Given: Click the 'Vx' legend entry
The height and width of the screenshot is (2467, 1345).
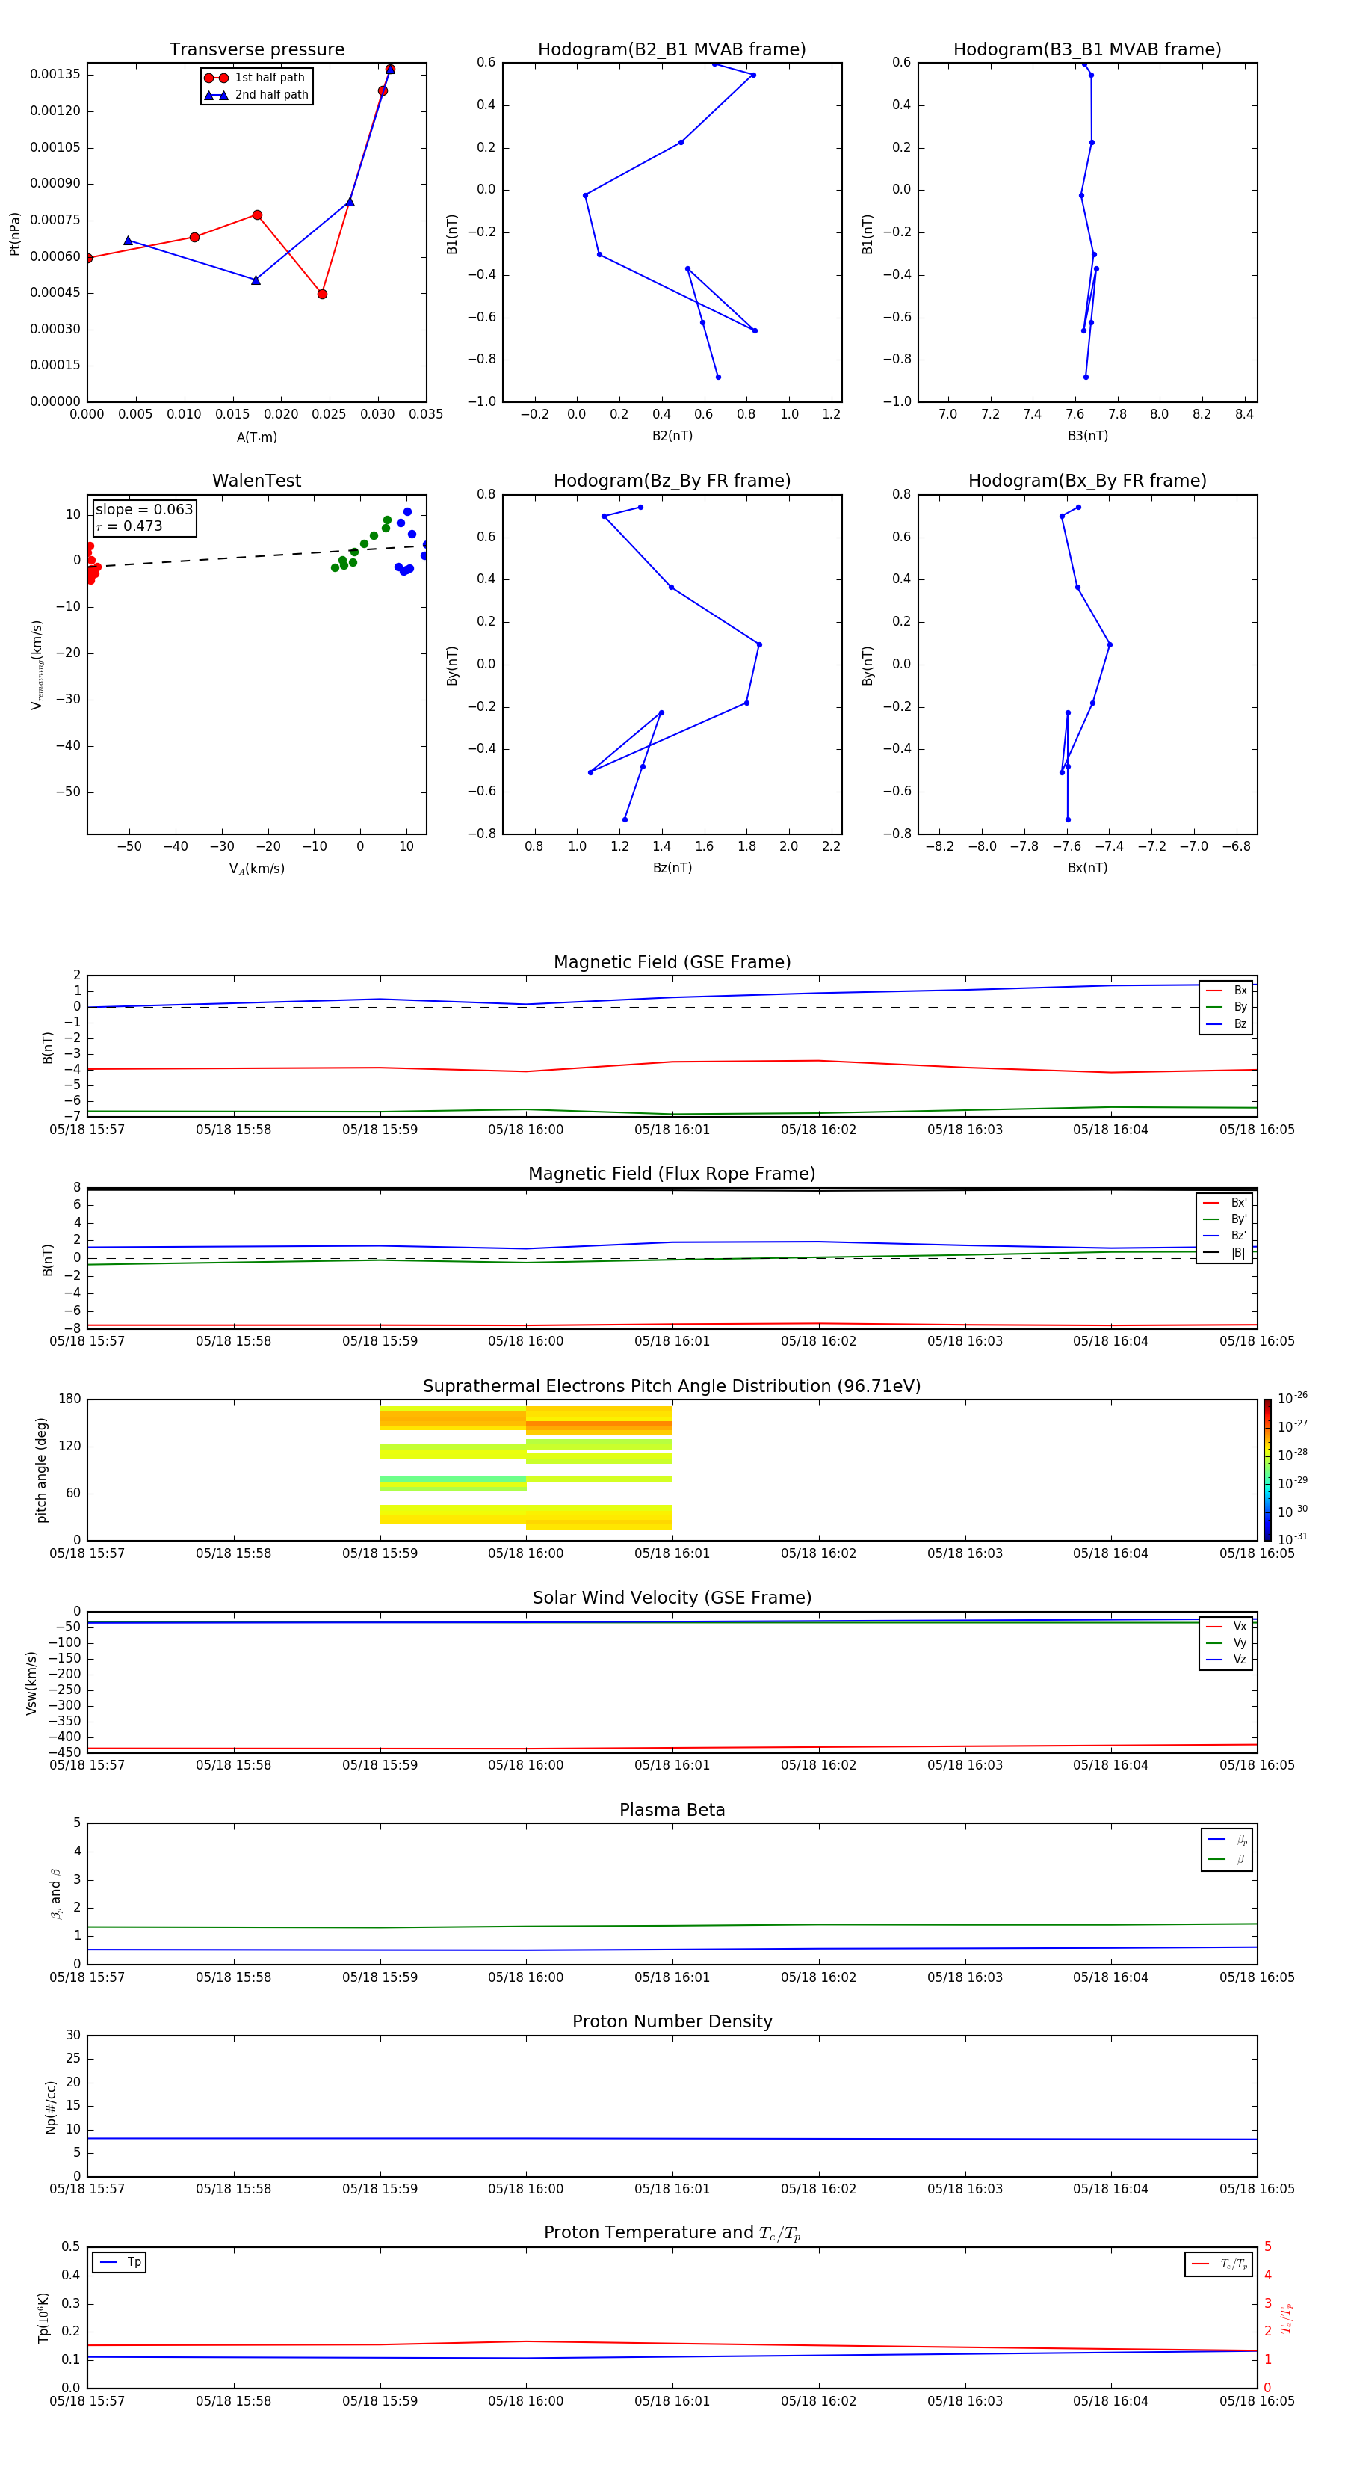Looking at the screenshot, I should tap(1226, 1626).
